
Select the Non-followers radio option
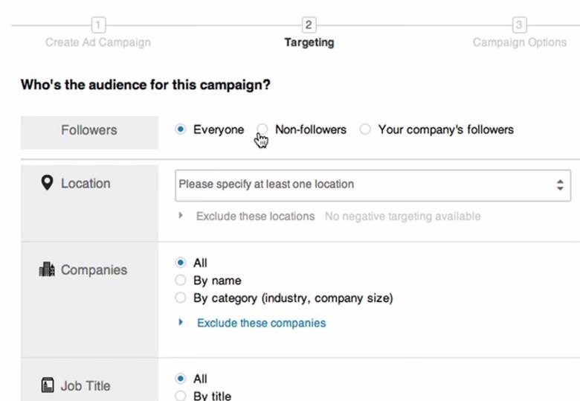click(x=262, y=129)
